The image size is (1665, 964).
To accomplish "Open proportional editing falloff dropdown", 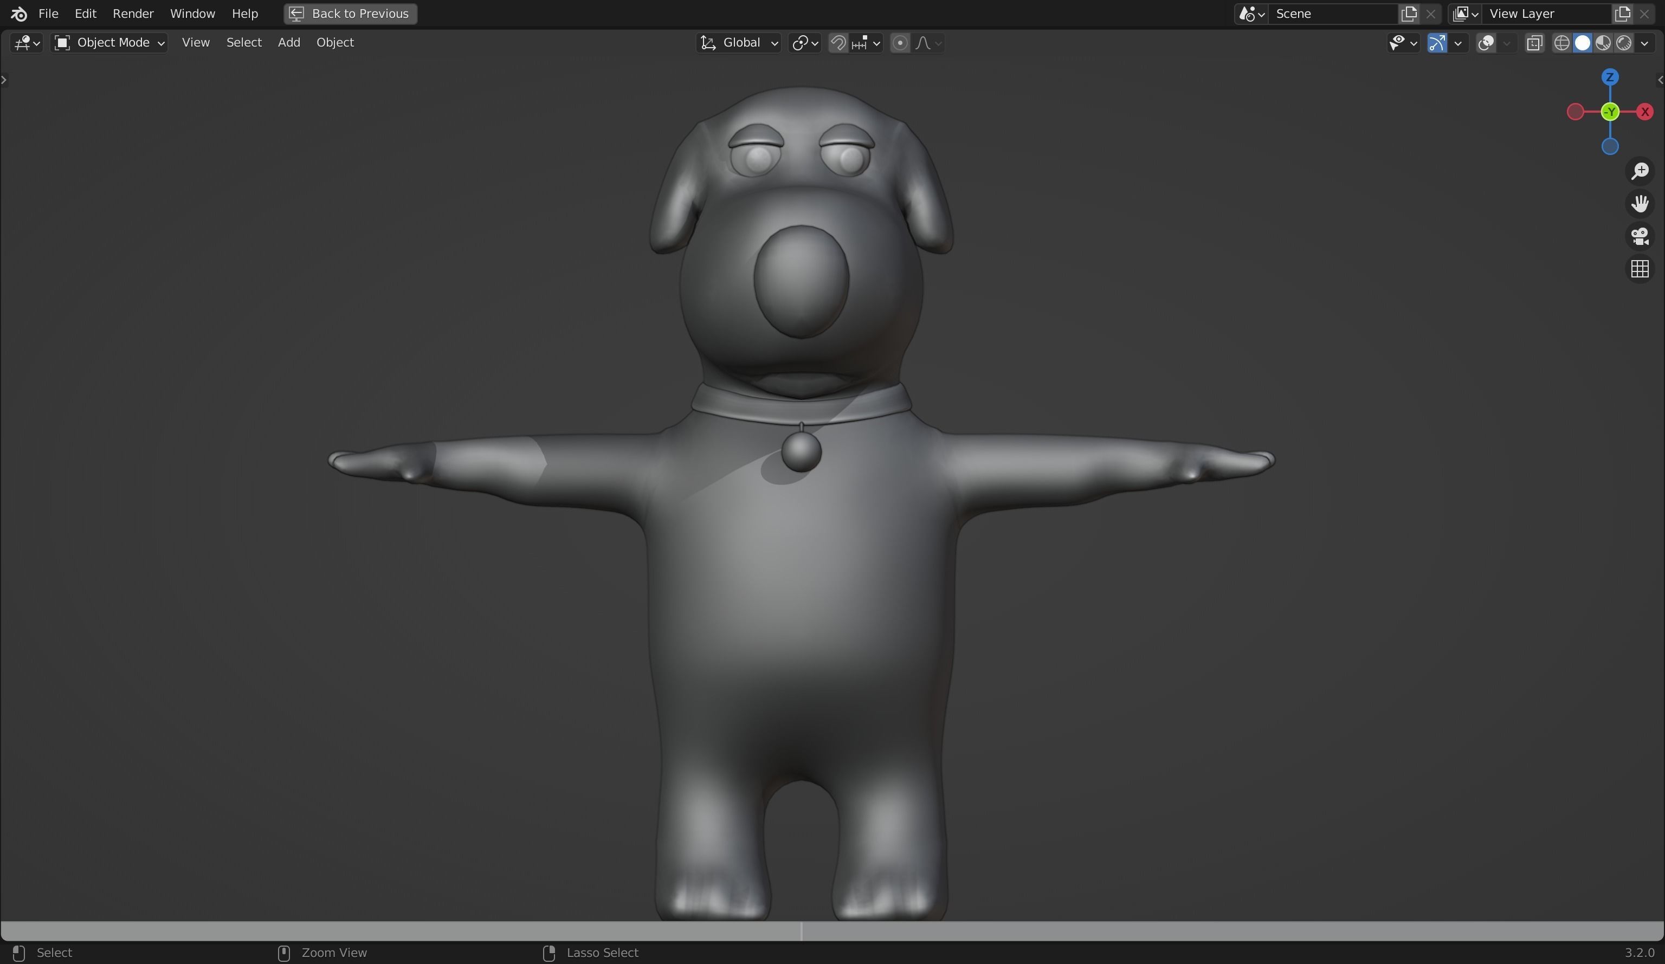I will (928, 43).
